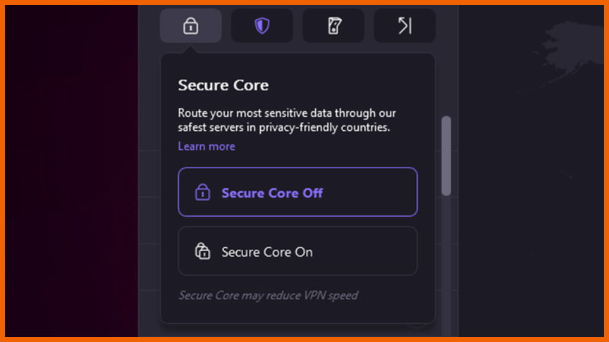The width and height of the screenshot is (609, 342).
Task: Click the double lock icon in Secure Core On
Action: tap(202, 251)
